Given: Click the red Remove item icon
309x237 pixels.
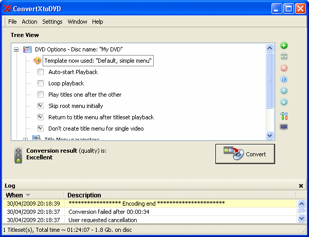Looking at the screenshot, I should [x=284, y=68].
